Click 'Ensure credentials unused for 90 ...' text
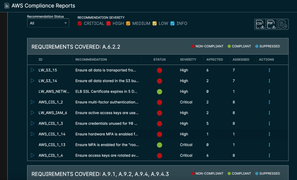Screen dimensions: 297x180 (x=106, y=123)
